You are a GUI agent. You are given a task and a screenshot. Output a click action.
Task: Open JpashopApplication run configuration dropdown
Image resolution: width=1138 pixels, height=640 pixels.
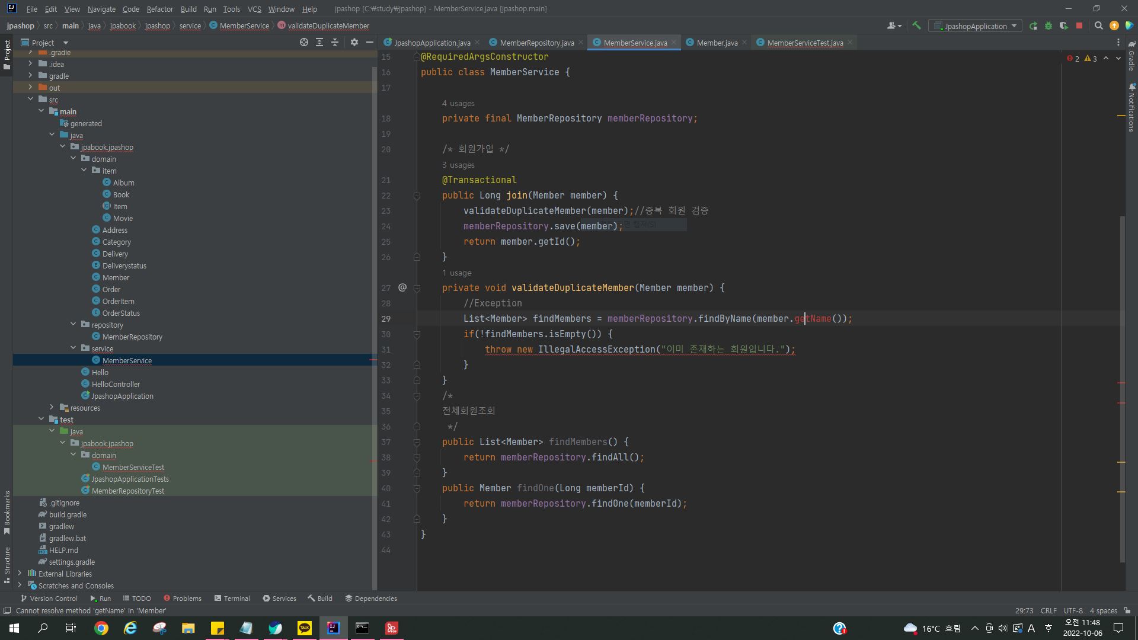click(975, 25)
